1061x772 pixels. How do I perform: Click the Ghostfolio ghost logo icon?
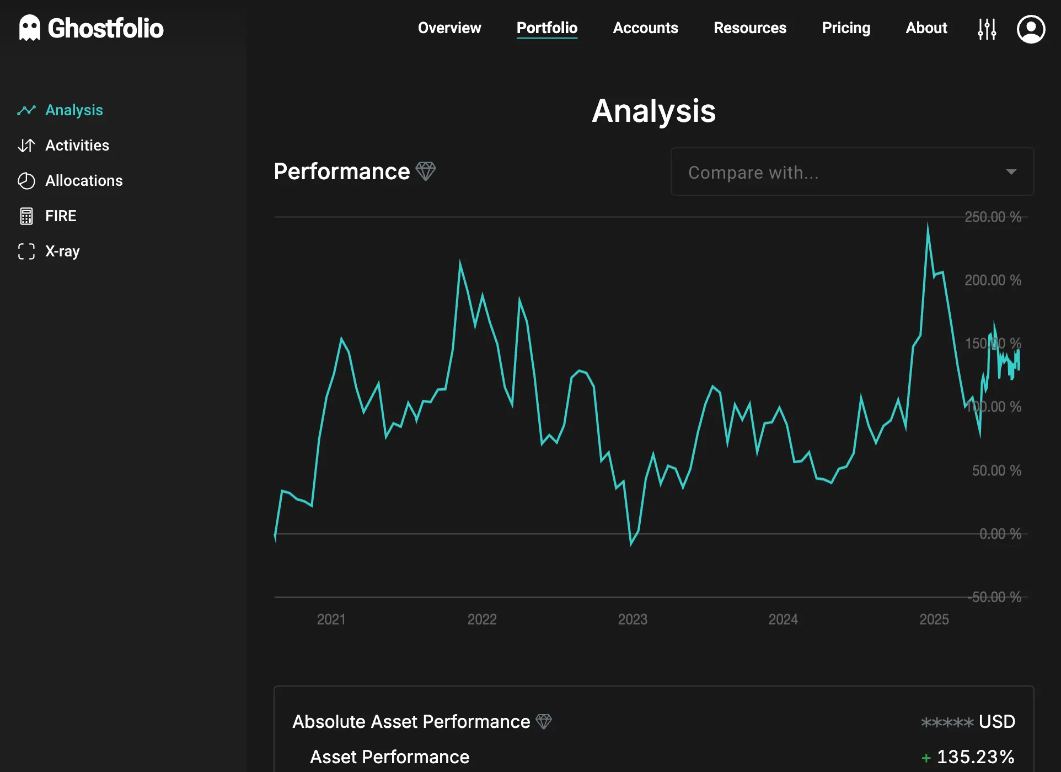click(30, 28)
